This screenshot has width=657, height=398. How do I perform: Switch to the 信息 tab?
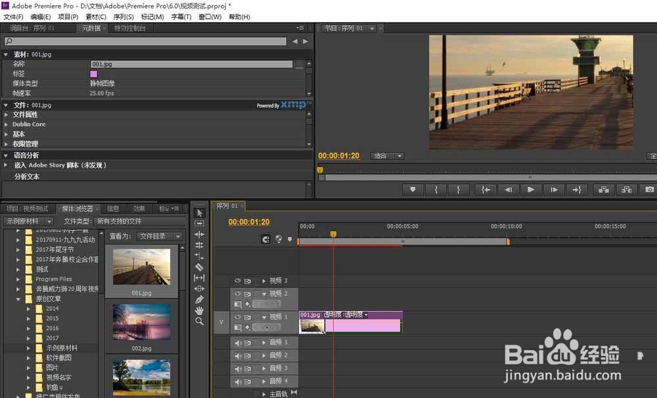[x=113, y=209]
